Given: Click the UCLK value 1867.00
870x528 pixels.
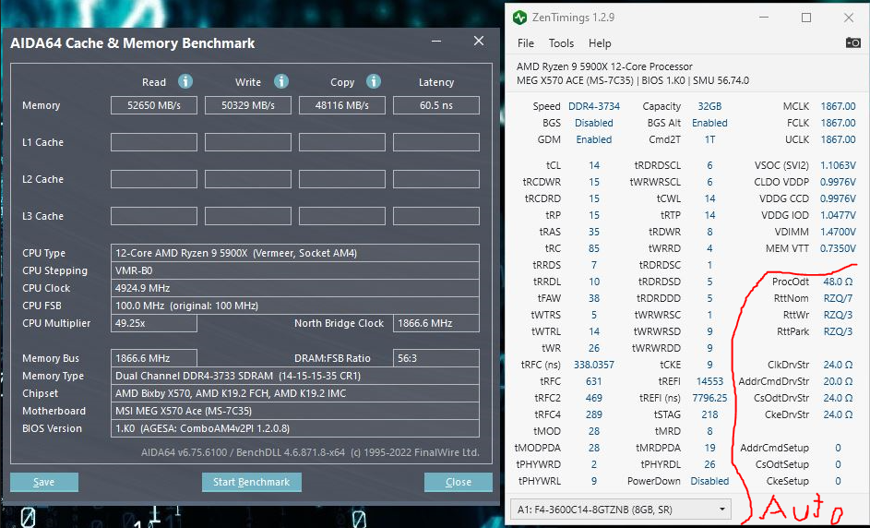Looking at the screenshot, I should click(838, 139).
